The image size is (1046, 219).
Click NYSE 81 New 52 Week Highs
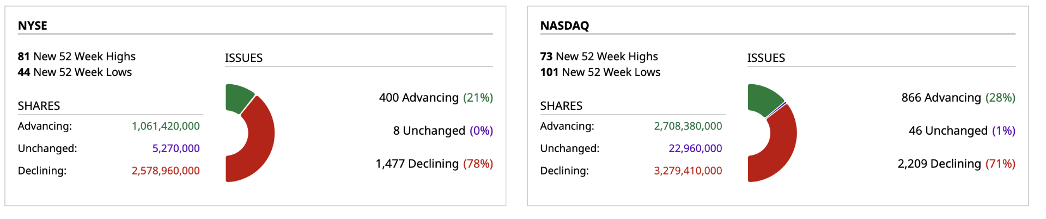point(77,57)
